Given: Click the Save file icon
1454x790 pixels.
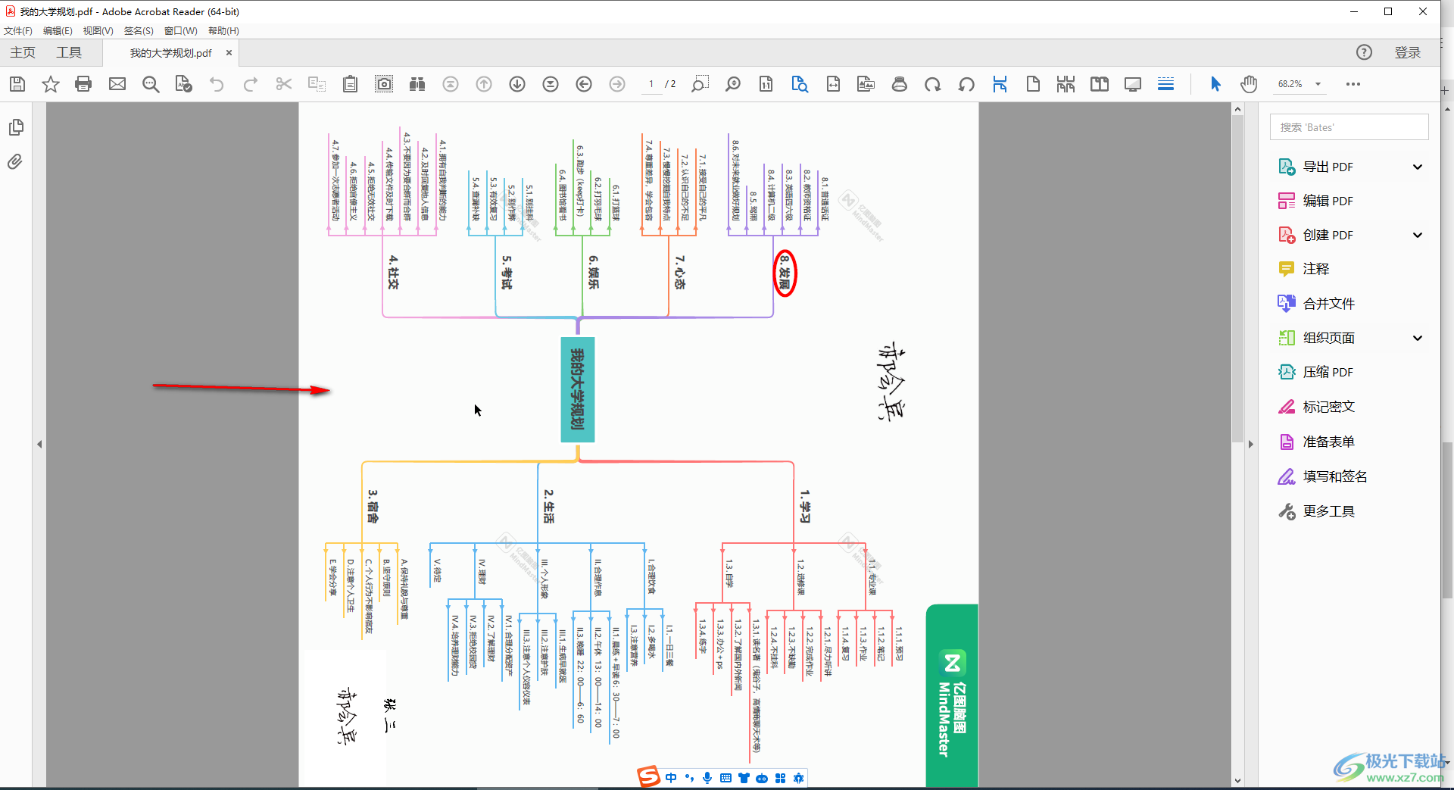Looking at the screenshot, I should tap(17, 84).
